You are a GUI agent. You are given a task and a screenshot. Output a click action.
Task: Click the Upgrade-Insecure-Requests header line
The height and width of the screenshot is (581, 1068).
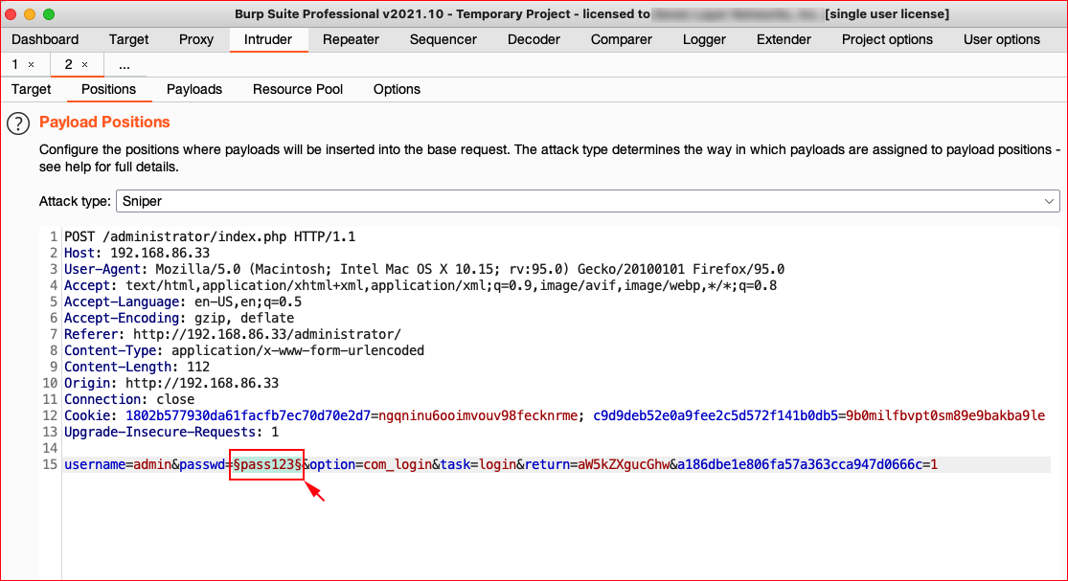coord(171,433)
